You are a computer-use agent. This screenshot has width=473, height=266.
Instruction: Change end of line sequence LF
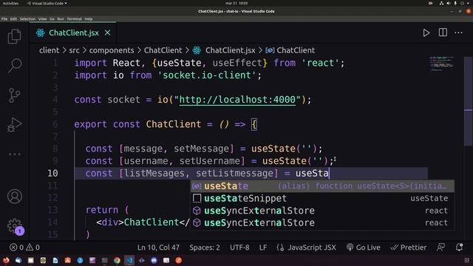(263, 248)
